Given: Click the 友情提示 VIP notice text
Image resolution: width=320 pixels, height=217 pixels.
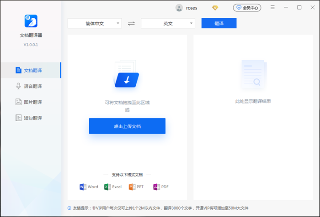Looking at the screenshot, I should tap(160, 208).
